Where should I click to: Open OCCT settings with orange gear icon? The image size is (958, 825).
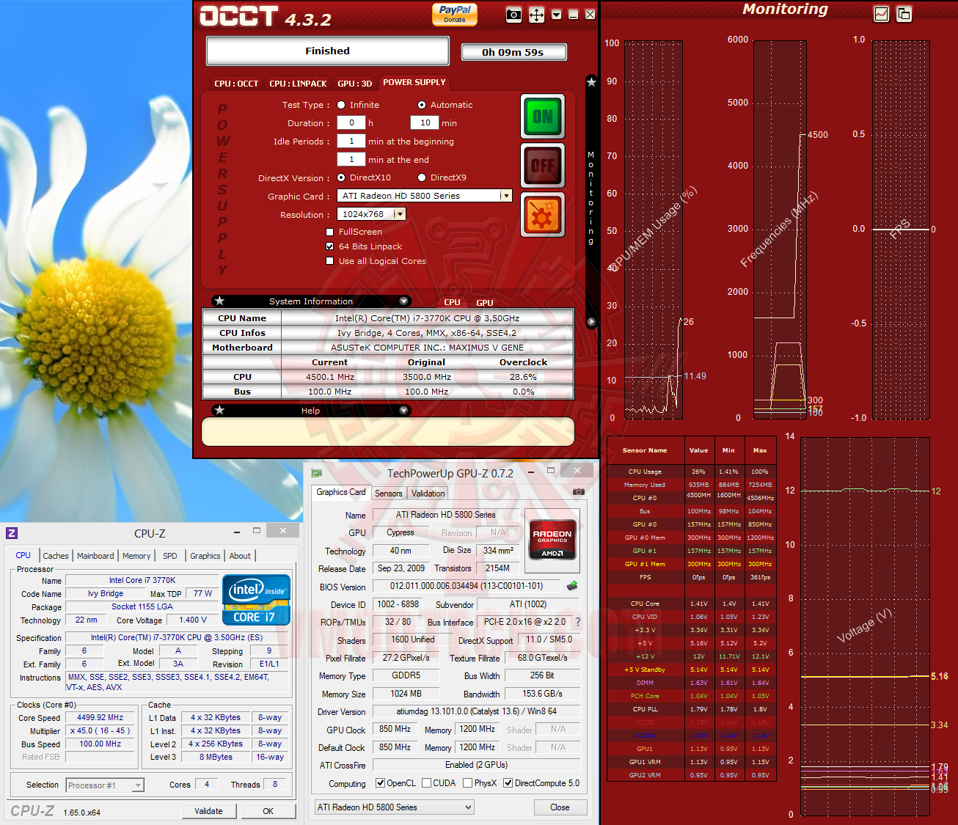pos(543,214)
